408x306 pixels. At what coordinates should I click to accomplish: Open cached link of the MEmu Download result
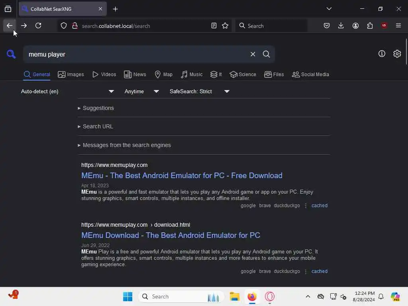[x=319, y=271]
